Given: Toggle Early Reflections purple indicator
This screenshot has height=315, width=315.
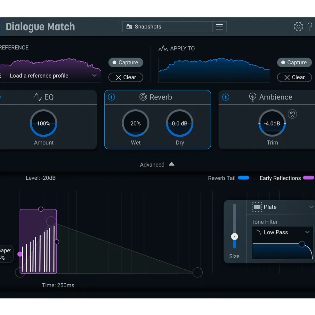Looking at the screenshot, I should tap(309, 178).
